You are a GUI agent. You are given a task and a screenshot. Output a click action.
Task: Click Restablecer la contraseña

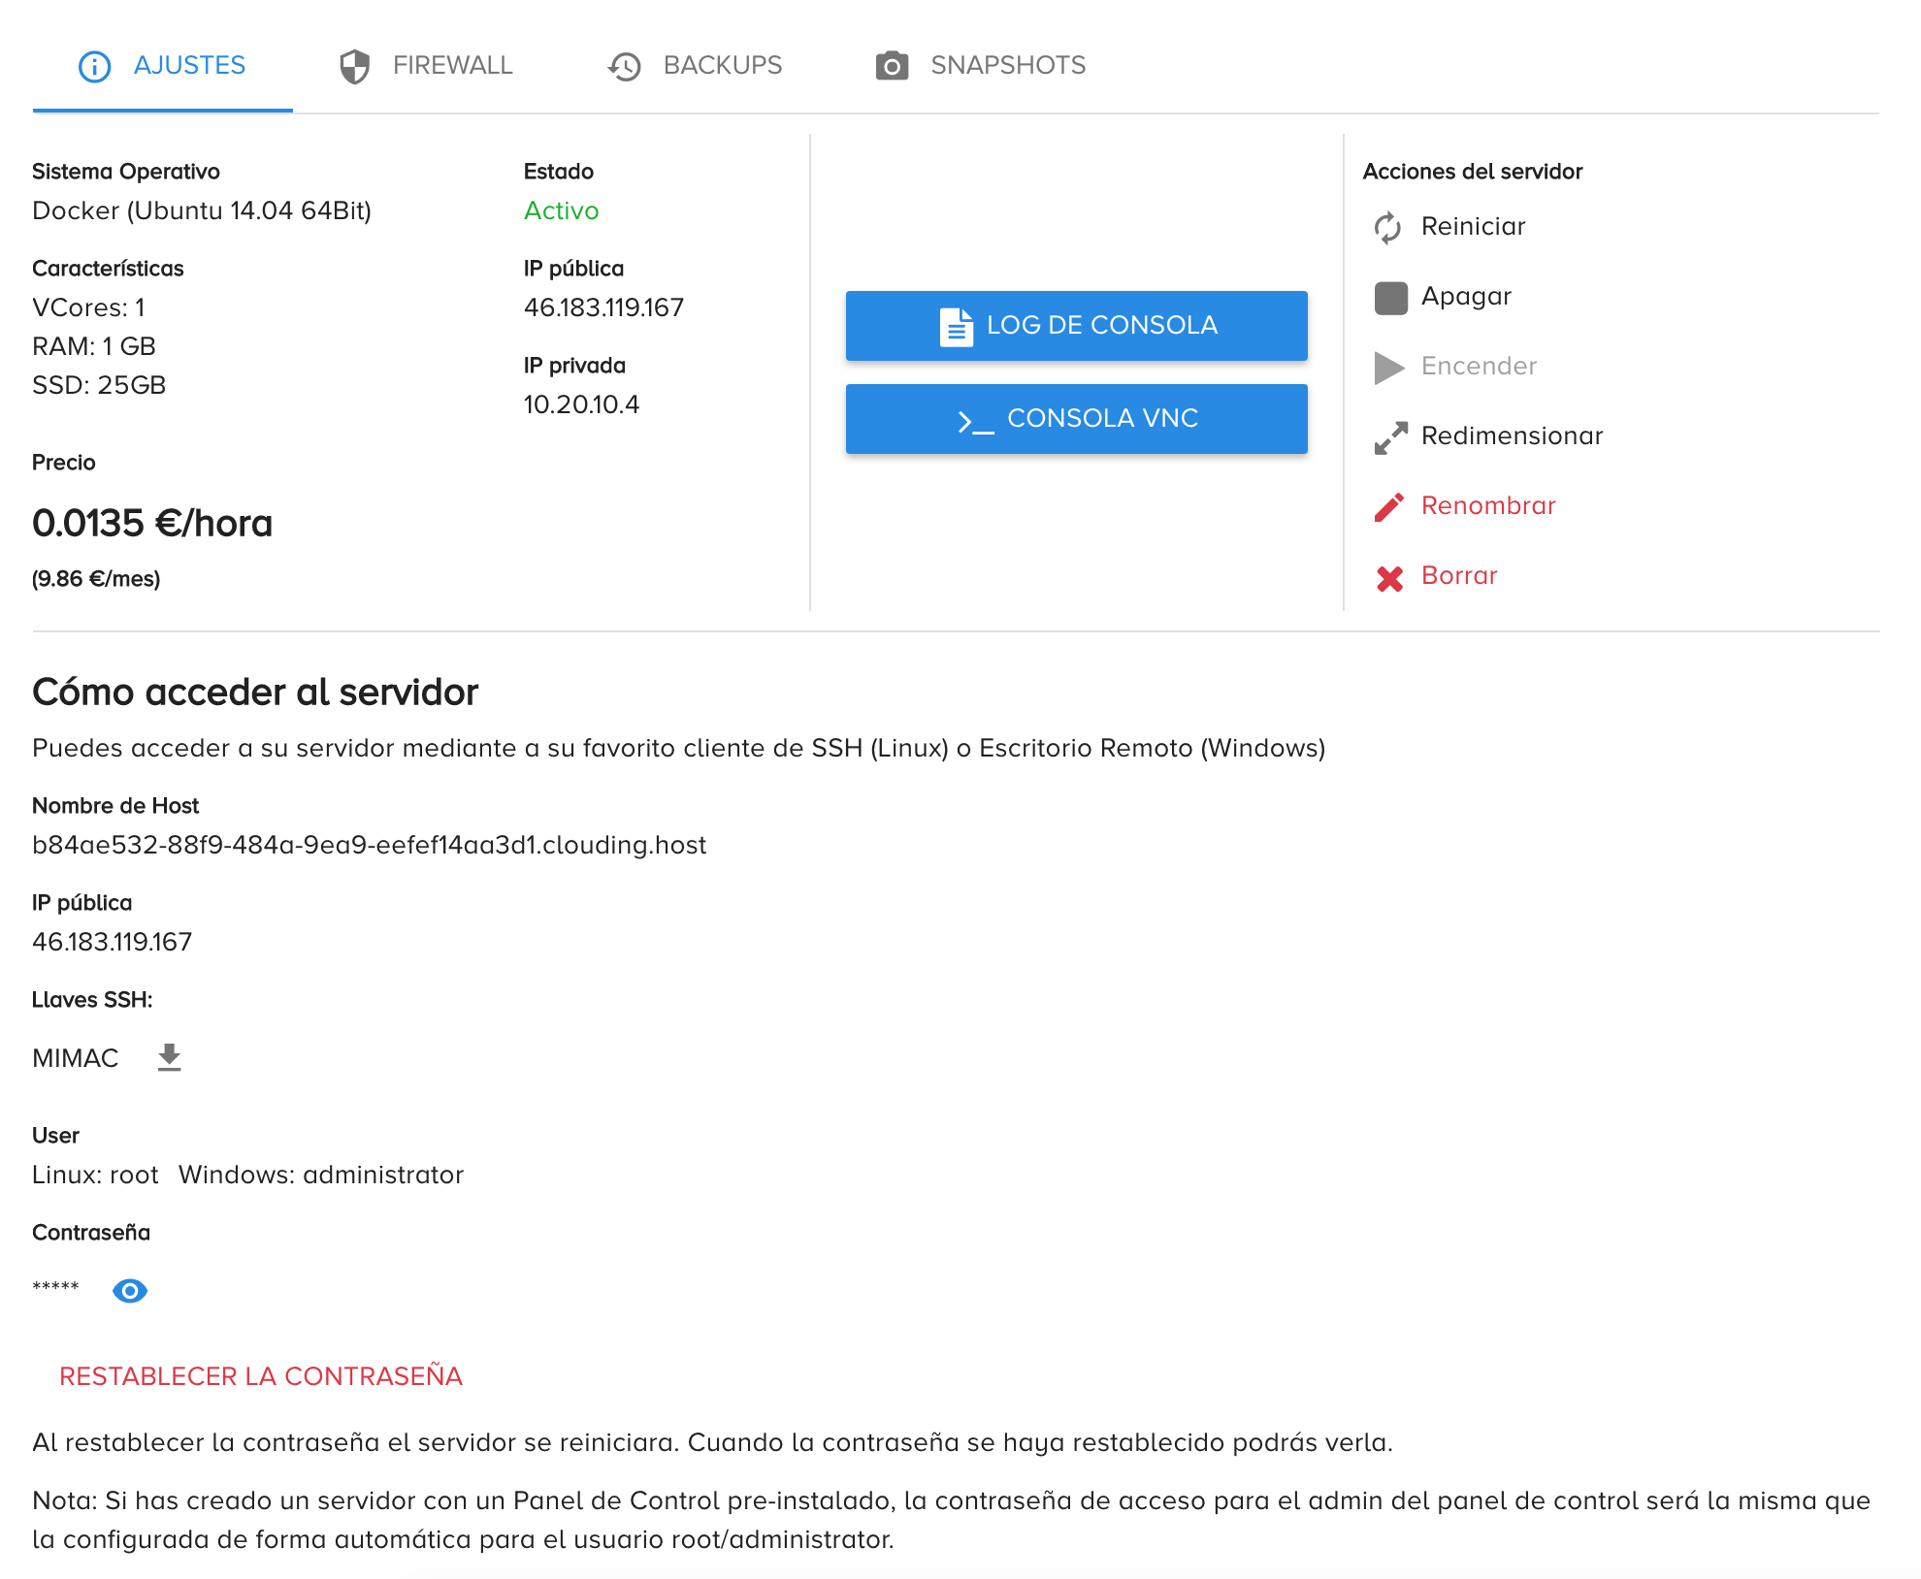click(261, 1376)
